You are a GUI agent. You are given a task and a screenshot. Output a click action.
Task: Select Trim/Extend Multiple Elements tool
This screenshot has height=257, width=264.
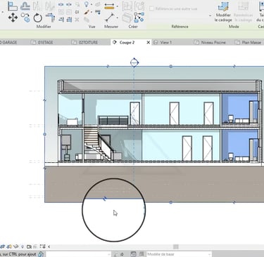(x=69, y=20)
